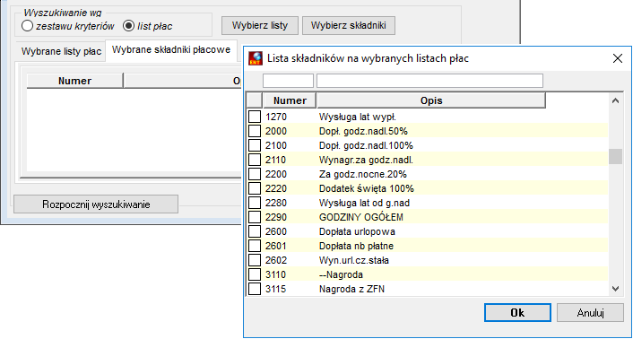Image resolution: width=633 pixels, height=339 pixels.
Task: Click the vertical scrollbar thumb in the list
Action: pos(615,157)
